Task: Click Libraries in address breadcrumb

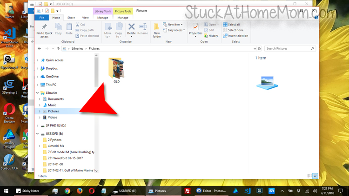Action: tap(77, 48)
